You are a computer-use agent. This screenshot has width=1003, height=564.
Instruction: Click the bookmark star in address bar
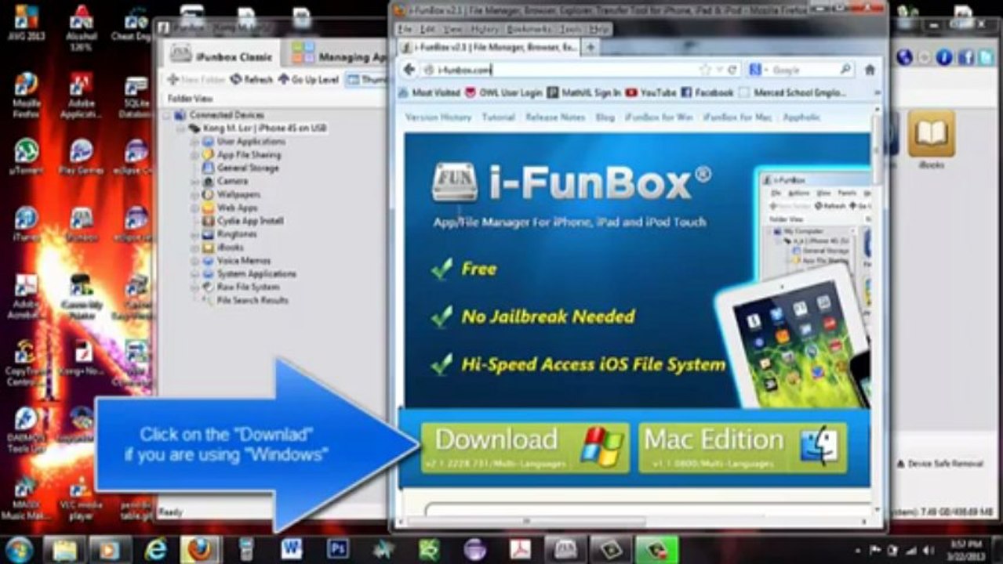coord(705,70)
